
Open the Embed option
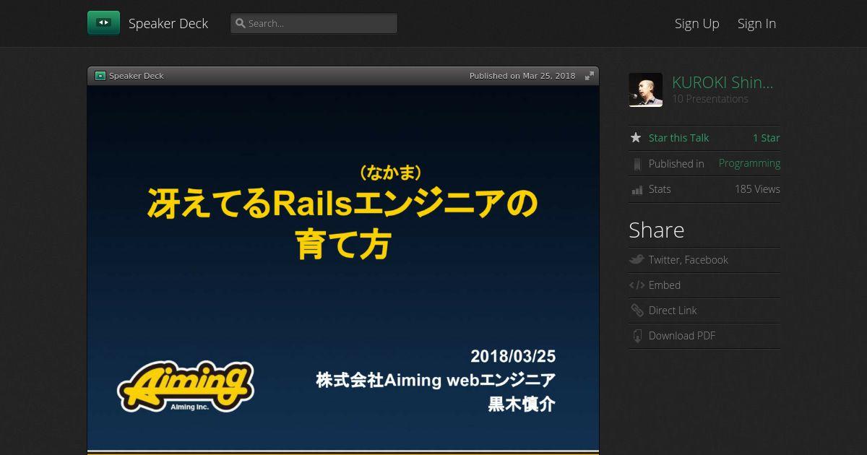[665, 285]
